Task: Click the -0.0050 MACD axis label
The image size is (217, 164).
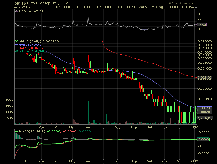Action: pos(203,153)
